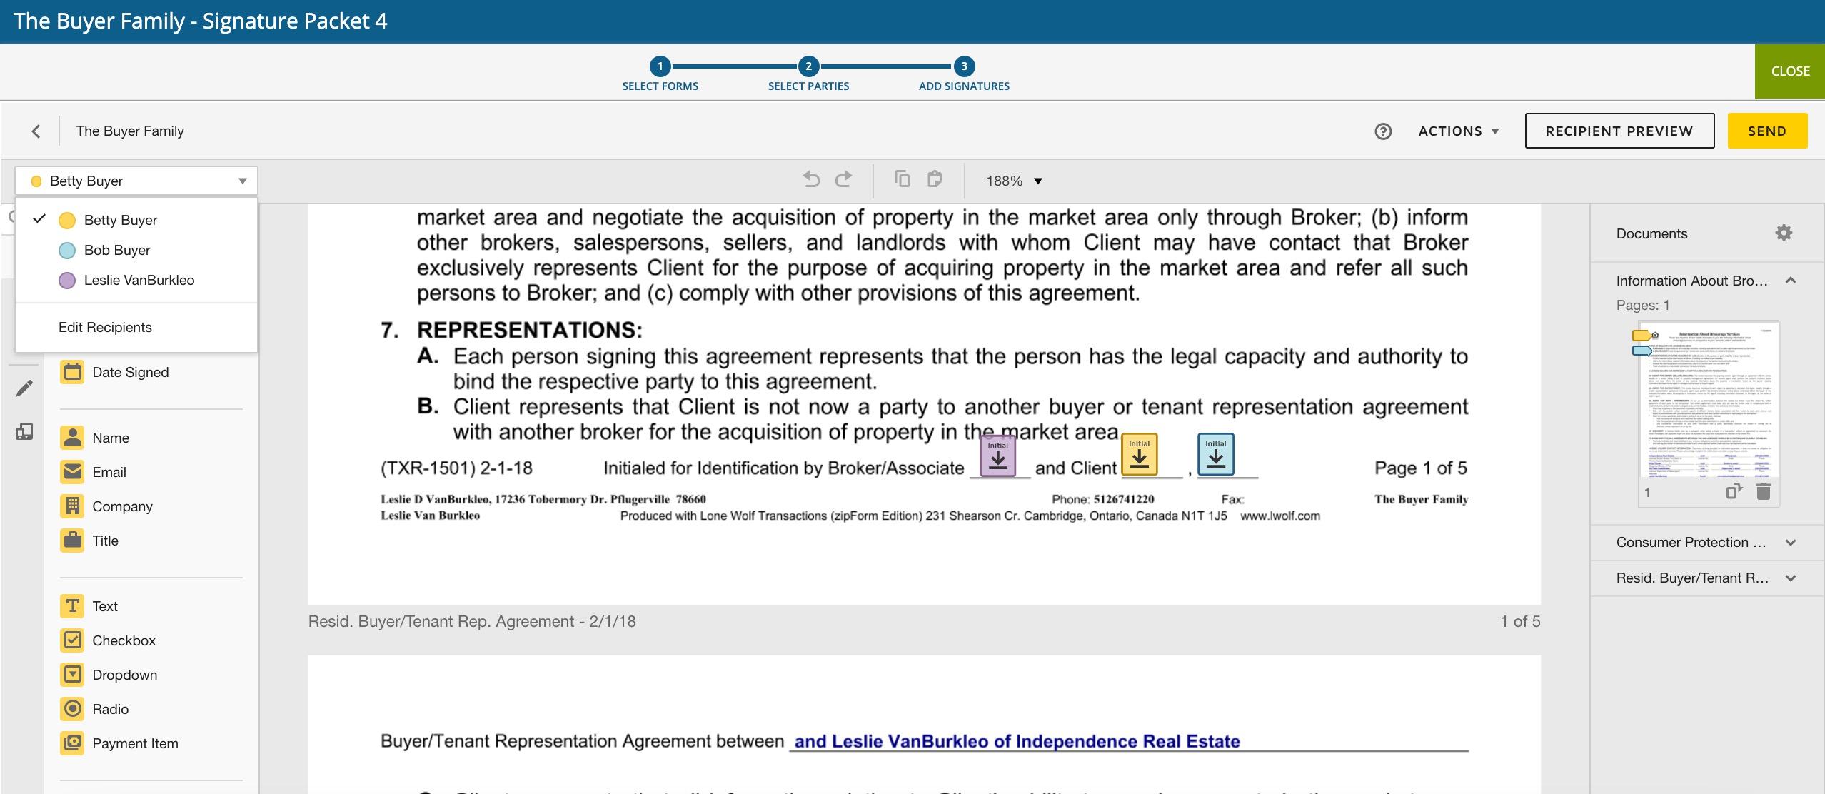Open RECIPIENT PREVIEW
This screenshot has height=794, width=1825.
(x=1619, y=131)
